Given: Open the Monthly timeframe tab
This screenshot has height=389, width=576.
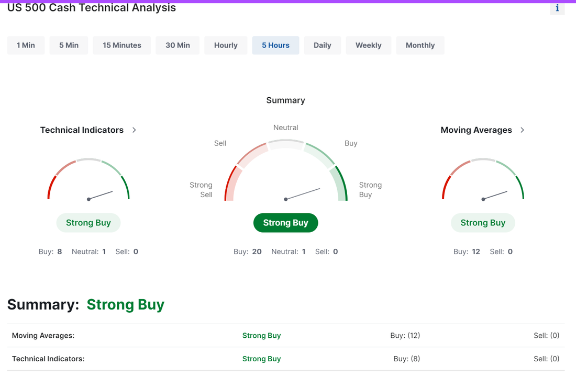Looking at the screenshot, I should tap(420, 45).
